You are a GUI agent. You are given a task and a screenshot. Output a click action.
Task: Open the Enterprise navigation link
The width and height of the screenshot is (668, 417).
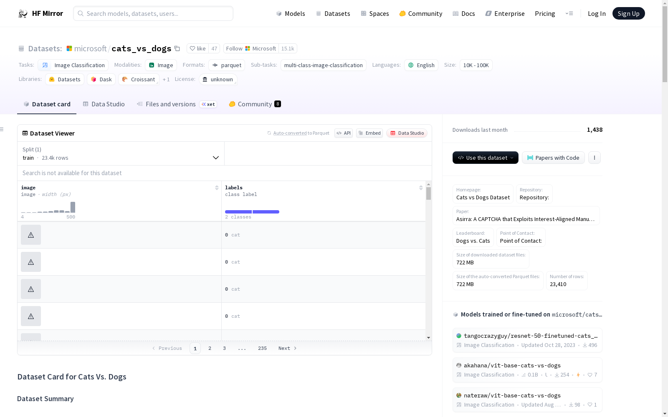pyautogui.click(x=505, y=13)
